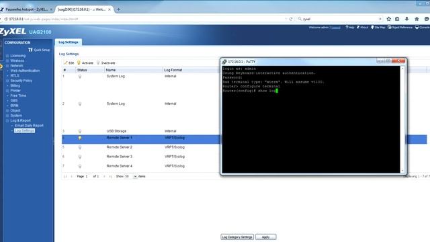Open the items-per-page Show dropdown
This screenshot has width=430, height=242.
pos(135,176)
